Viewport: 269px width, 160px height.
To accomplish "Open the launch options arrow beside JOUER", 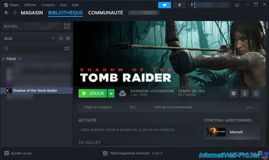I will (x=111, y=93).
